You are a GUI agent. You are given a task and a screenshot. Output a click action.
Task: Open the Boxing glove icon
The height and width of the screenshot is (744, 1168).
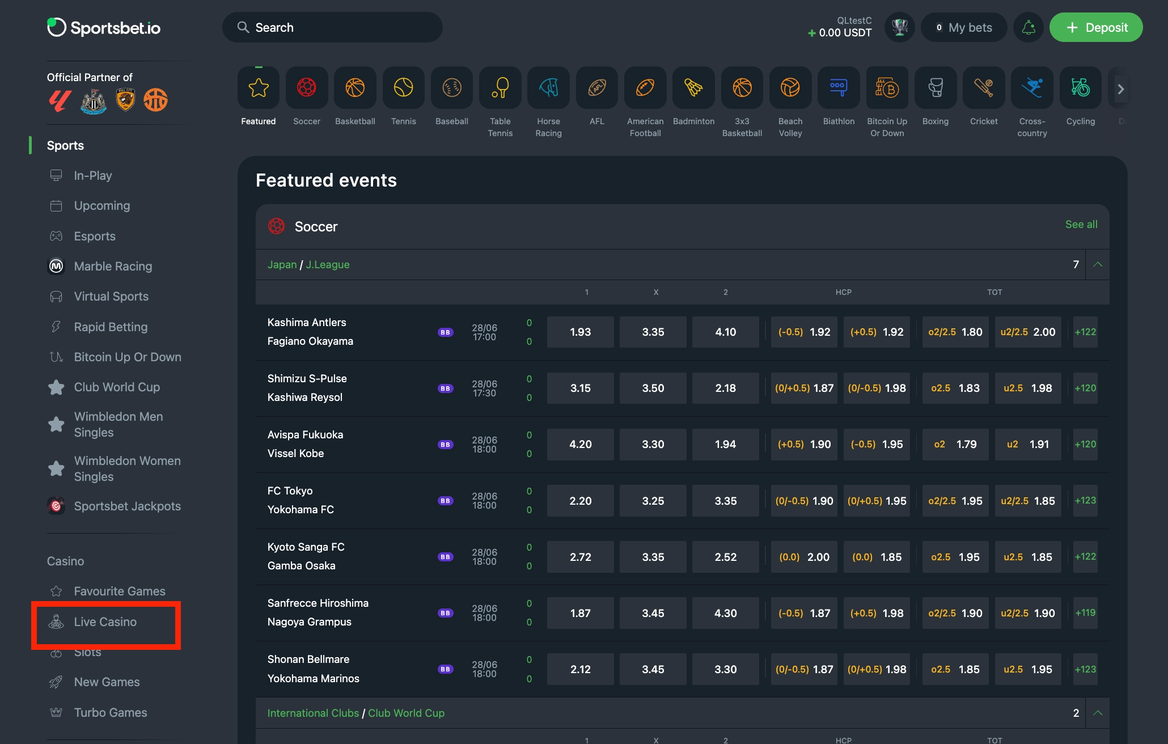click(936, 88)
